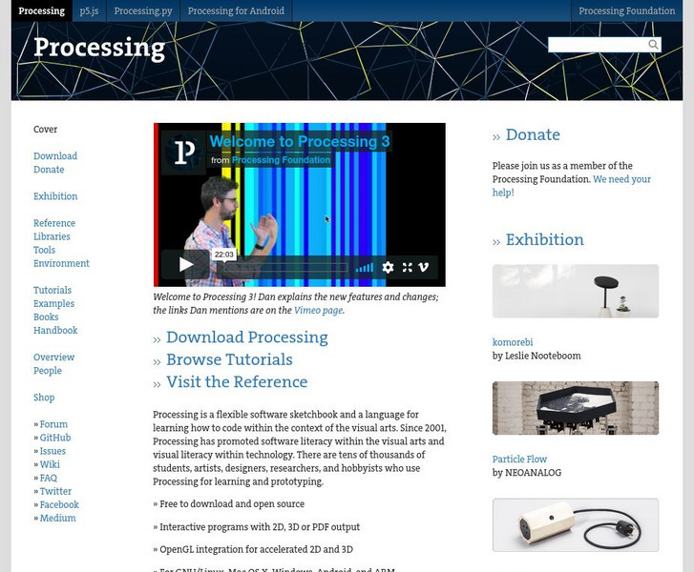This screenshot has width=694, height=572.
Task: Switch to the Processing.py tab
Action: coord(143,10)
